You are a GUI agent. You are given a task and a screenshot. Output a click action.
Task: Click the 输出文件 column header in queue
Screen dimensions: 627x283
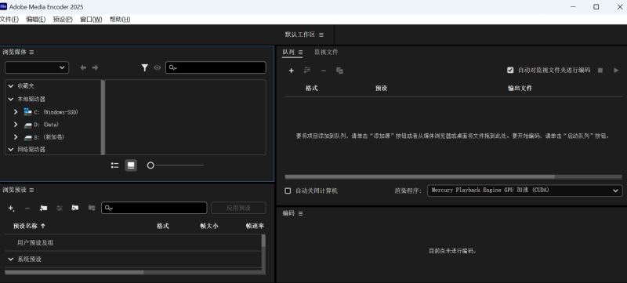click(x=520, y=89)
